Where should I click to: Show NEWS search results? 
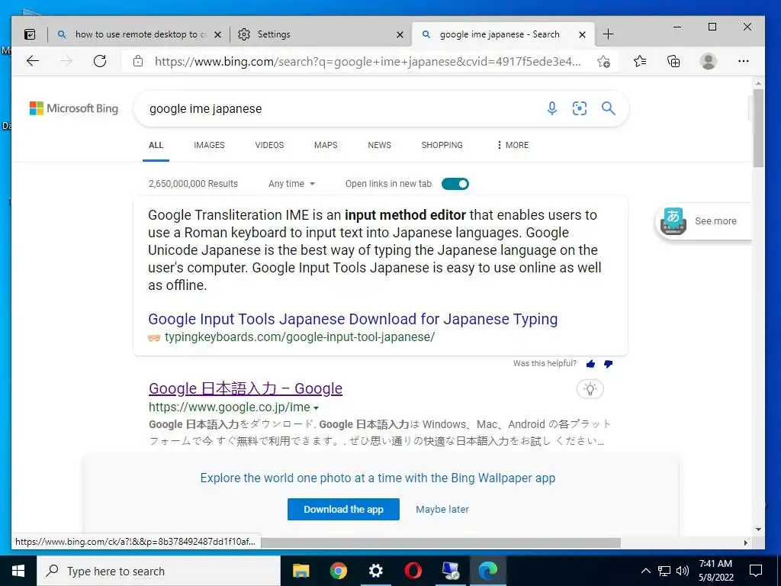pyautogui.click(x=380, y=145)
